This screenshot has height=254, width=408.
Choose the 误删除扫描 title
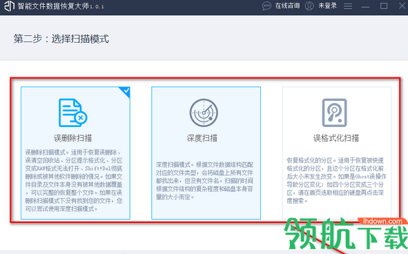point(73,138)
